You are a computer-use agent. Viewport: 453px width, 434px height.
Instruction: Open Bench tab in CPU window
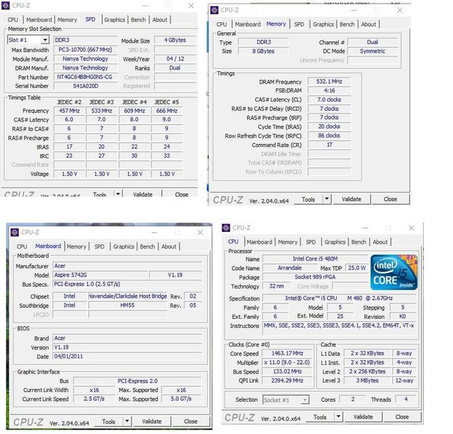[359, 242]
